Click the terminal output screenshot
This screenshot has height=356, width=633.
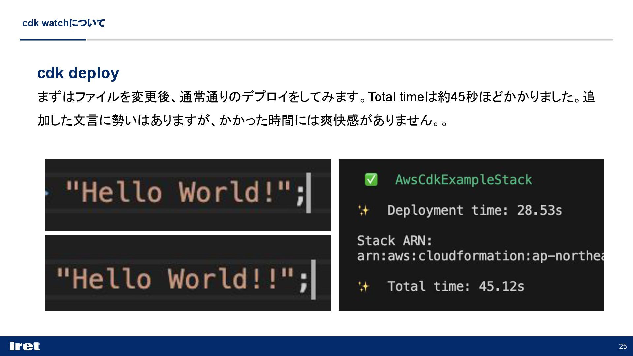pyautogui.click(x=471, y=235)
